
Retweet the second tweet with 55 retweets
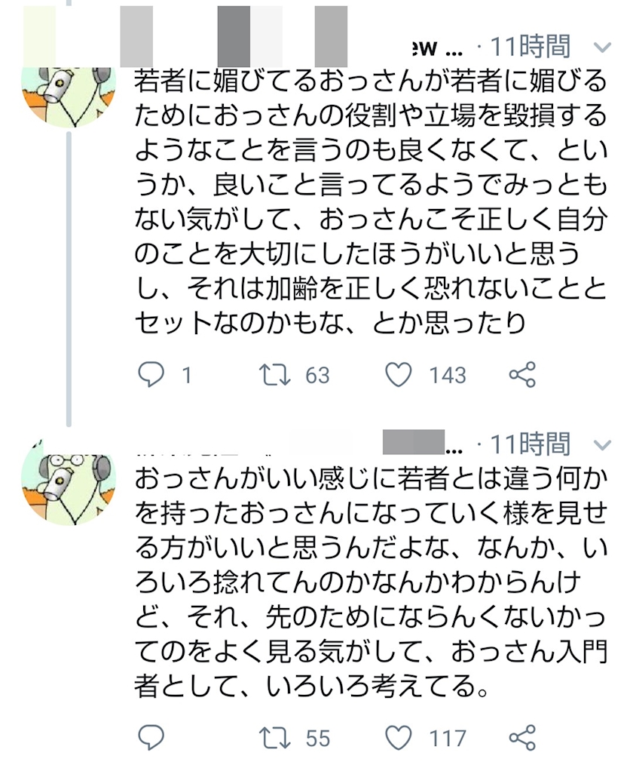pyautogui.click(x=275, y=738)
